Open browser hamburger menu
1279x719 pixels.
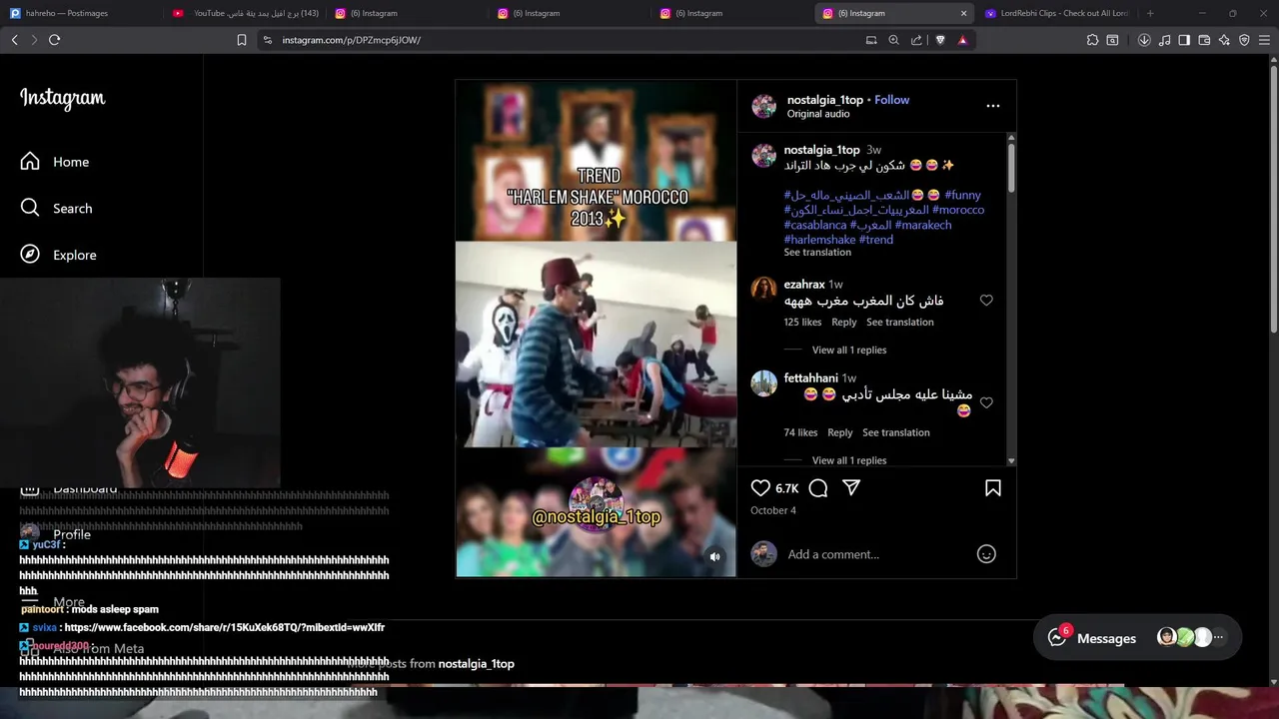click(1264, 40)
